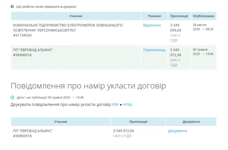Image resolution: width=228 pixels, height=150 pixels.
Task: Select #34906918 code in winner row
Action: coord(22,55)
